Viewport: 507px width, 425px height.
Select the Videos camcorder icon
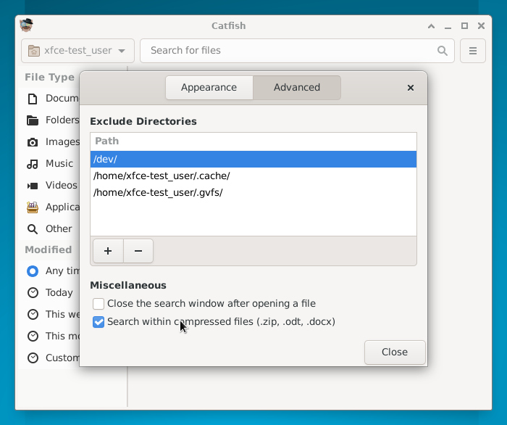pyautogui.click(x=33, y=186)
